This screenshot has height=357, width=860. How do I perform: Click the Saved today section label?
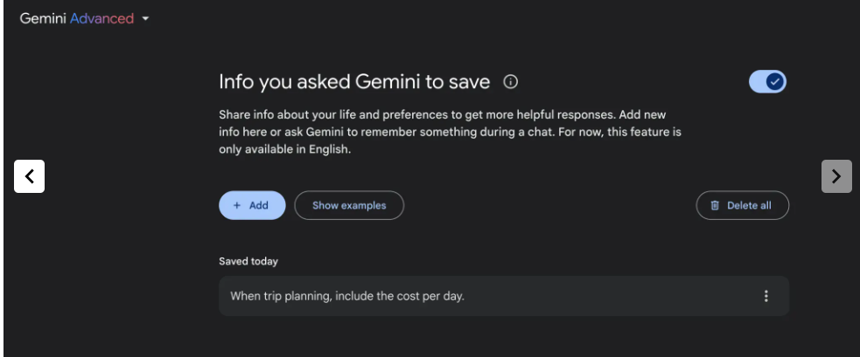click(248, 261)
